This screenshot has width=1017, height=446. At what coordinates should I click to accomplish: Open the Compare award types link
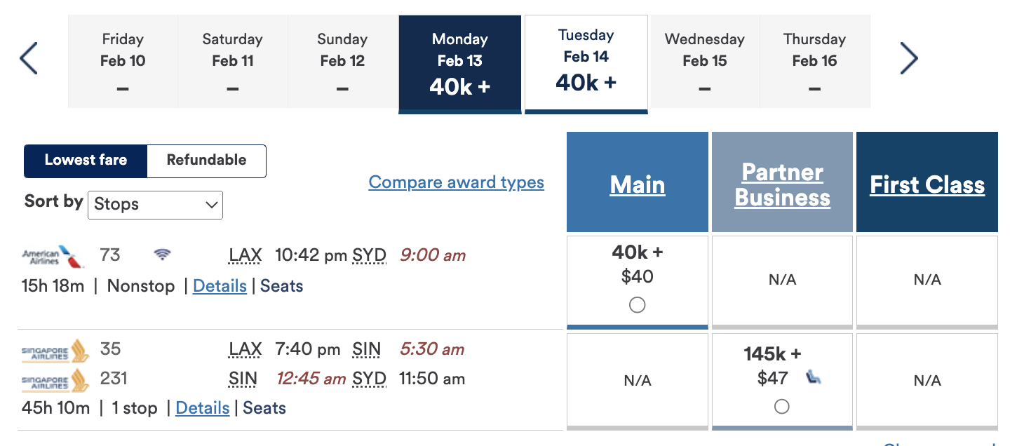tap(456, 182)
